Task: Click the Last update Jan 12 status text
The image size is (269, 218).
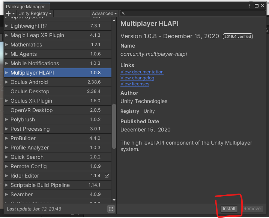Action: (34, 209)
